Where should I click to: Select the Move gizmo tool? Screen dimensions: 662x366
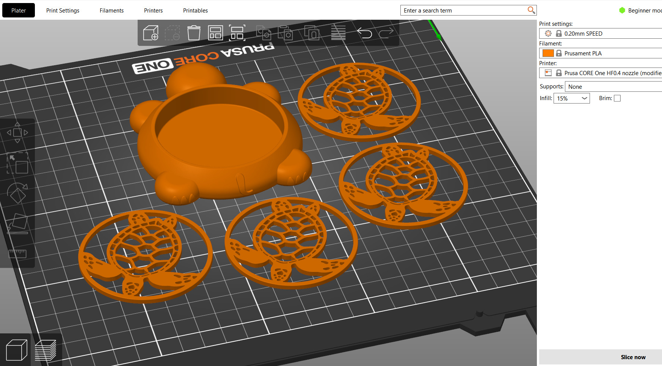coord(17,132)
